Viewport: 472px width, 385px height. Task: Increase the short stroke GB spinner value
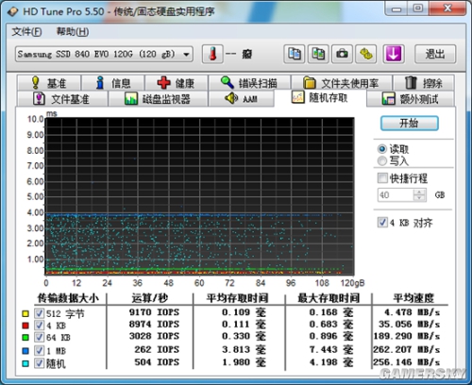pos(419,192)
